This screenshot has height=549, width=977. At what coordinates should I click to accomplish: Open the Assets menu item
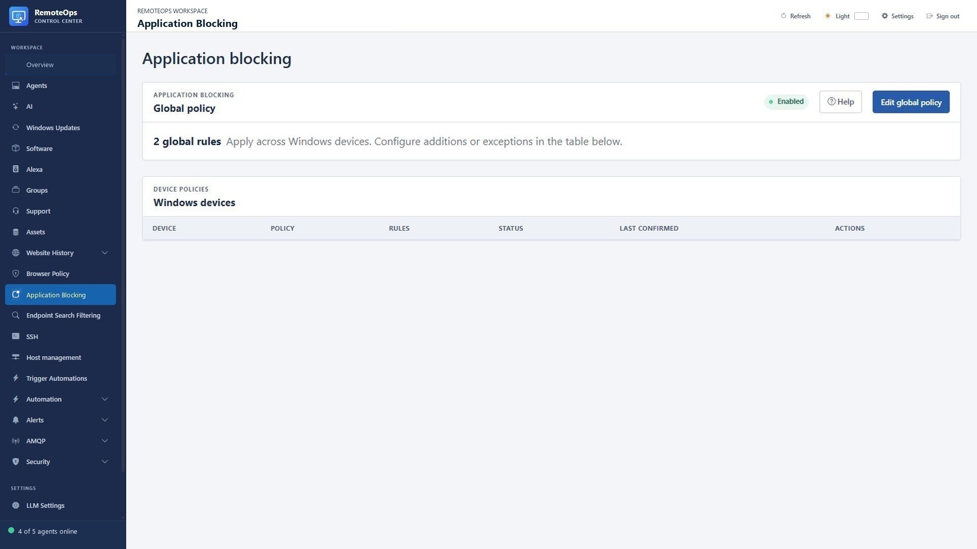61,232
